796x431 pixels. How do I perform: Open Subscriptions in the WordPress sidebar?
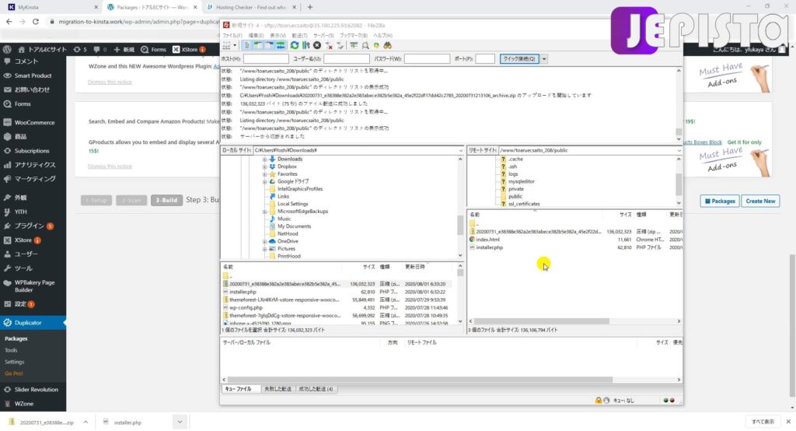(31, 151)
